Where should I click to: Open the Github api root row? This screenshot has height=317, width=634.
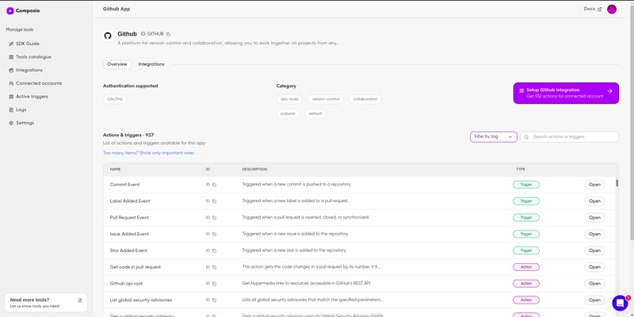[594, 284]
